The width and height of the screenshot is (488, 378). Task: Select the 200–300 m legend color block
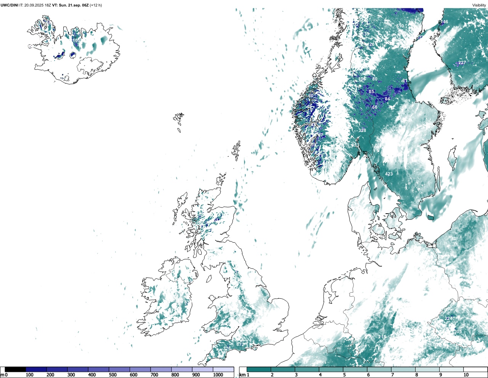click(57, 369)
